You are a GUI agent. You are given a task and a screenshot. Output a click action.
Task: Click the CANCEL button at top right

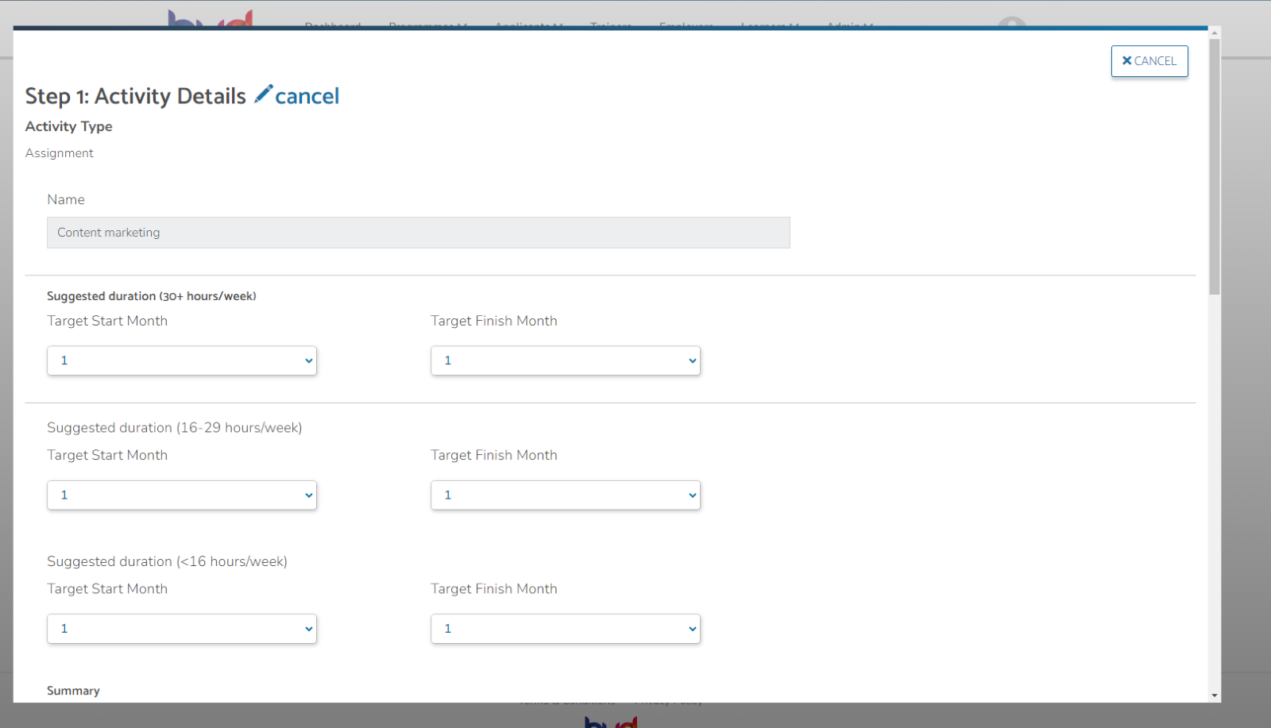pos(1149,60)
